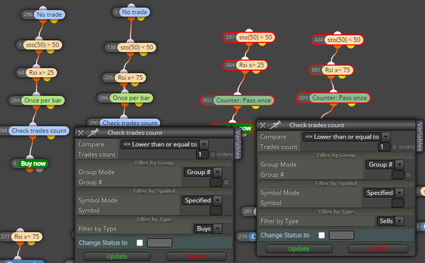Select node 284 Once per bar
This screenshot has width=425, height=263.
click(x=37, y=100)
